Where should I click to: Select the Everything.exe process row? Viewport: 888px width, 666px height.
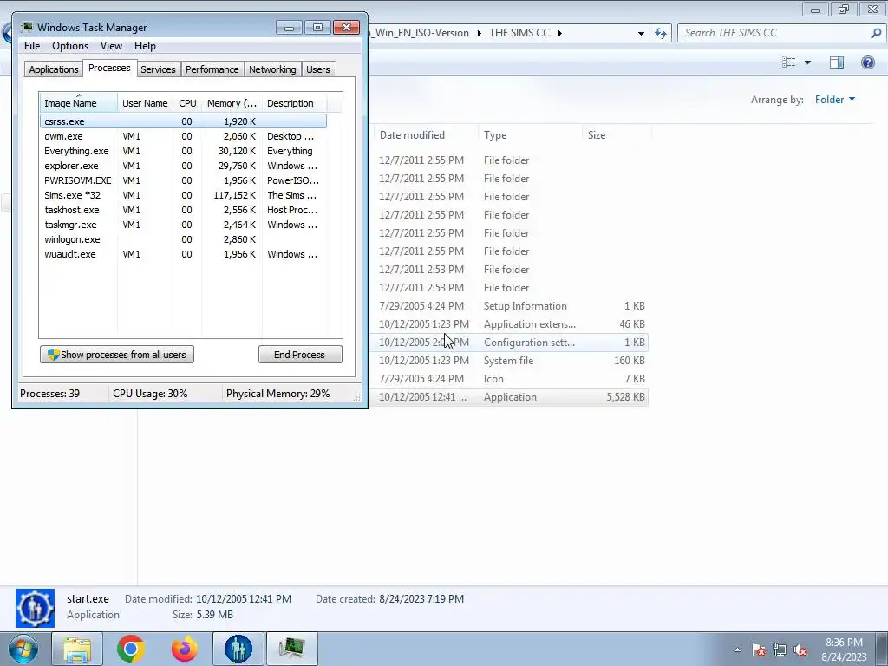click(x=184, y=151)
